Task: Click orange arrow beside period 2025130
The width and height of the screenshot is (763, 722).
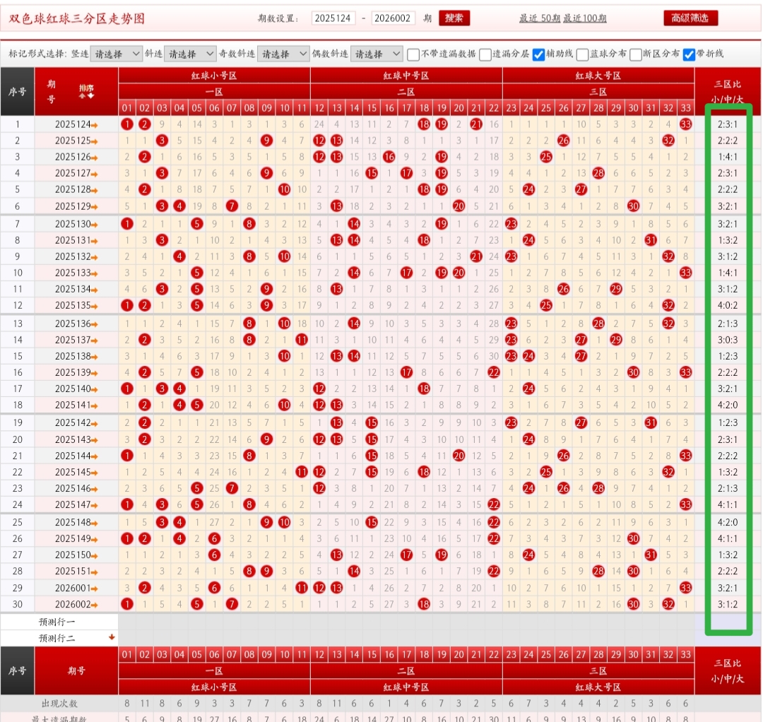Action: coord(95,225)
